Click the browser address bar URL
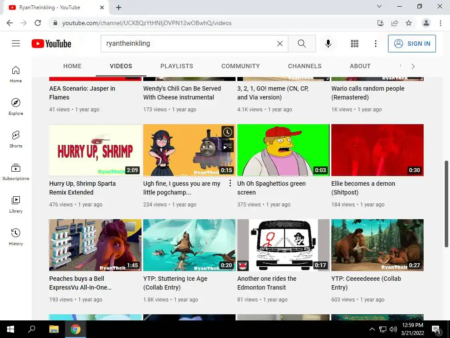This screenshot has height=338, width=450. 147,23
